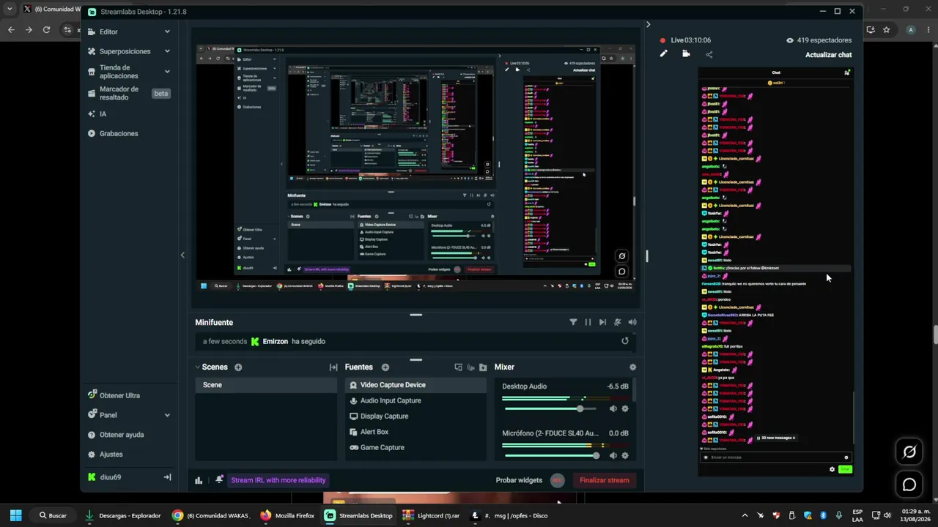Click the chat message input field
Image resolution: width=938 pixels, height=527 pixels.
(x=776, y=457)
